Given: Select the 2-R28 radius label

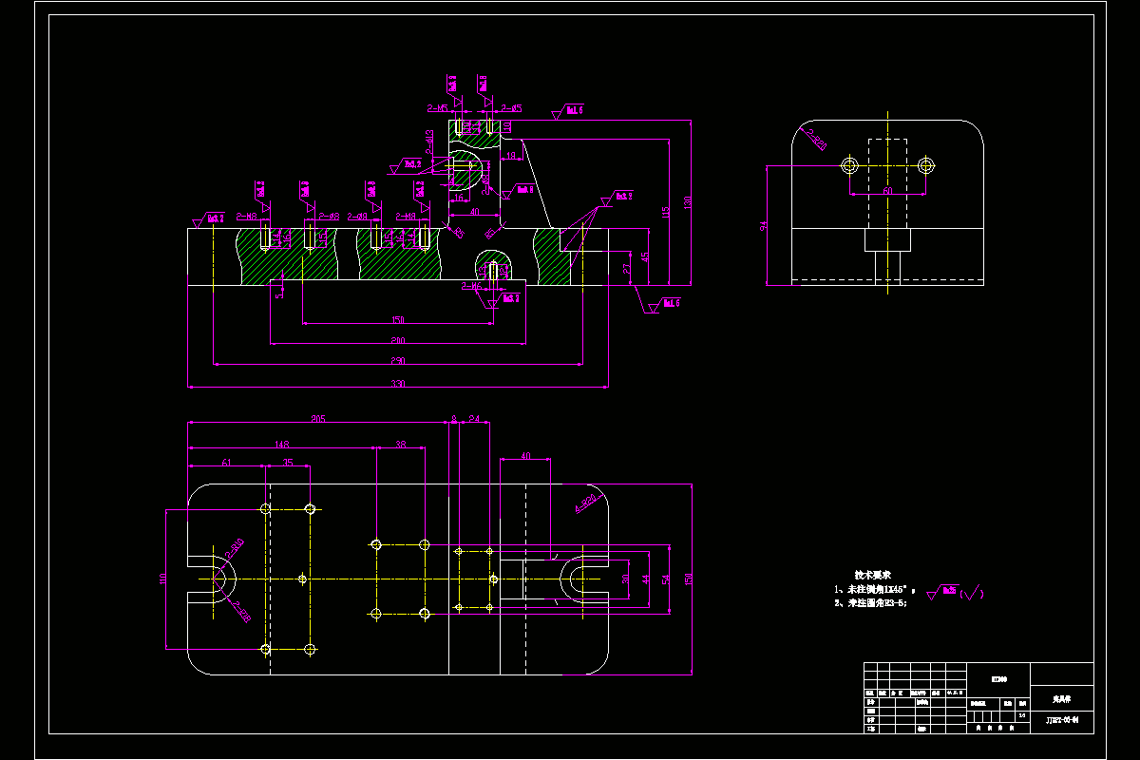Looking at the screenshot, I should click(239, 613).
